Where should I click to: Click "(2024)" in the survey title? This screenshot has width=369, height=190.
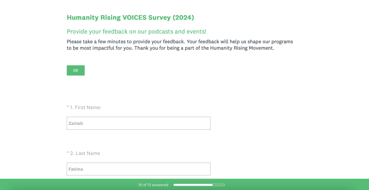tap(183, 18)
